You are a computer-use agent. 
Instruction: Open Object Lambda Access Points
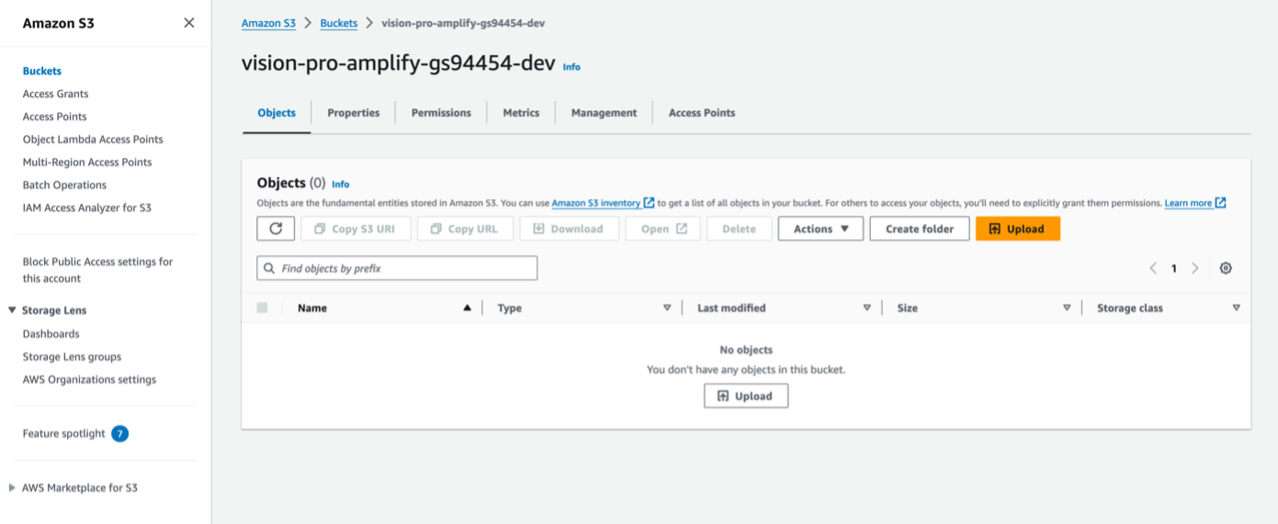point(93,139)
